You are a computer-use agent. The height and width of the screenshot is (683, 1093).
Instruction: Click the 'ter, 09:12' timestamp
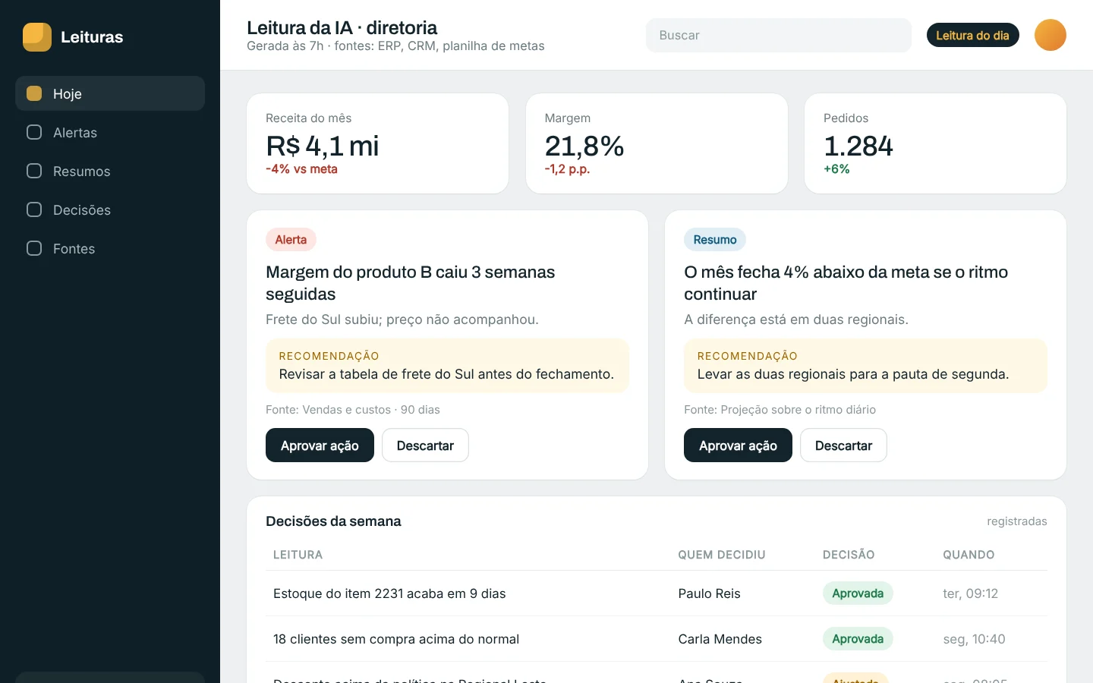click(x=970, y=593)
